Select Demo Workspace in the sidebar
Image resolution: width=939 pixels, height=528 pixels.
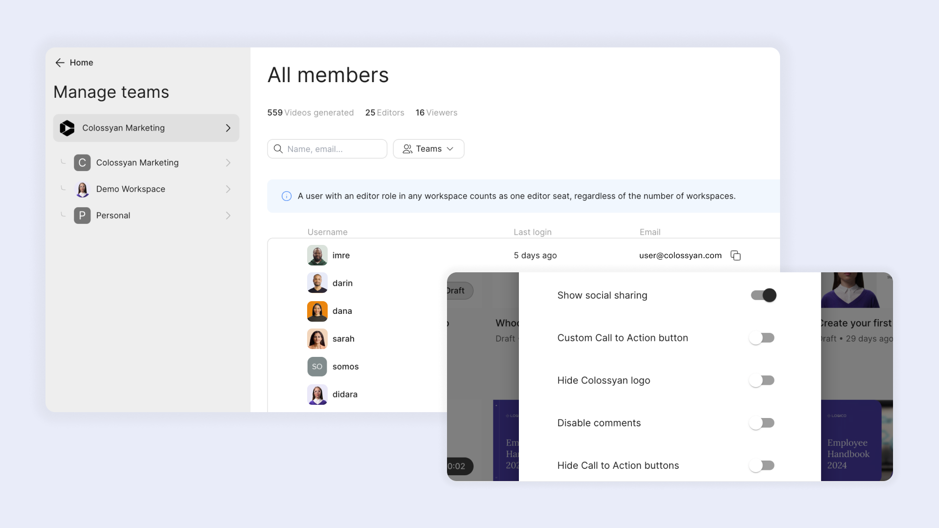146,189
